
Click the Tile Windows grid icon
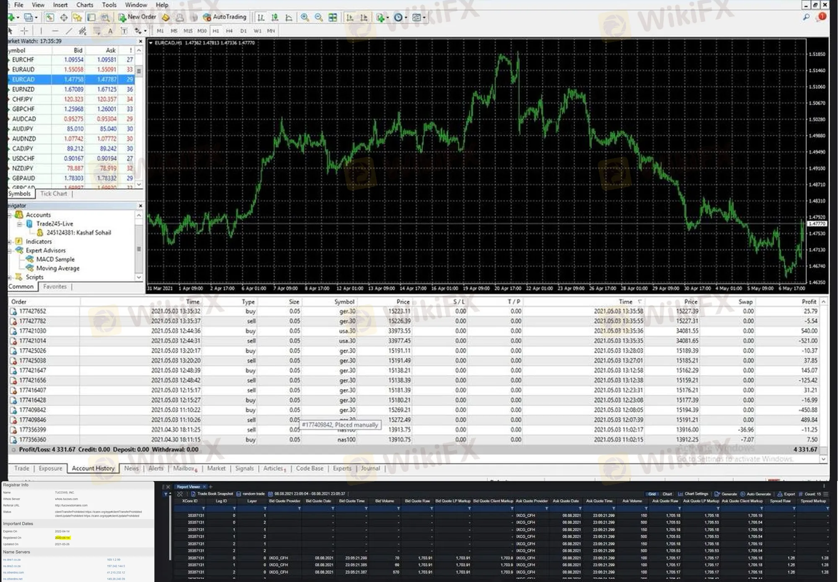click(333, 17)
